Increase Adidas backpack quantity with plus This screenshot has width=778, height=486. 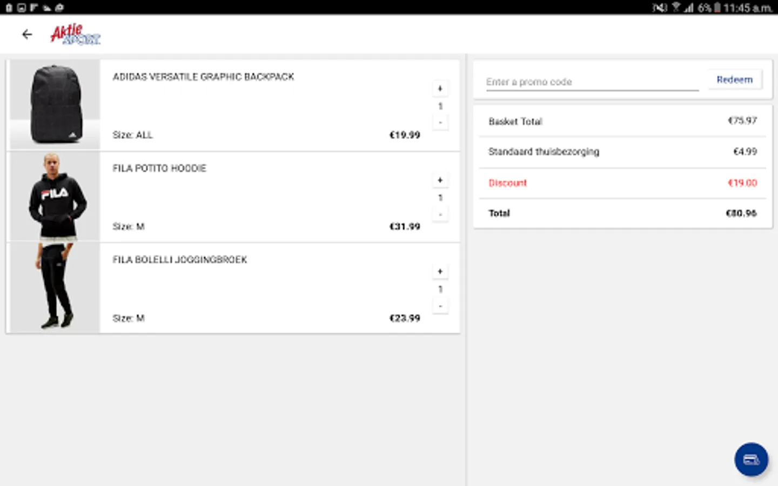pos(440,89)
